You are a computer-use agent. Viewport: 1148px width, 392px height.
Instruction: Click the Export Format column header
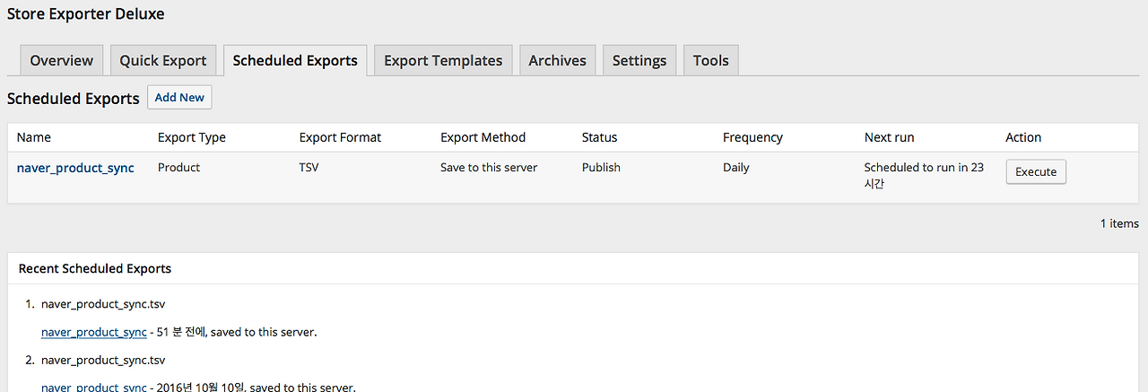(x=340, y=137)
